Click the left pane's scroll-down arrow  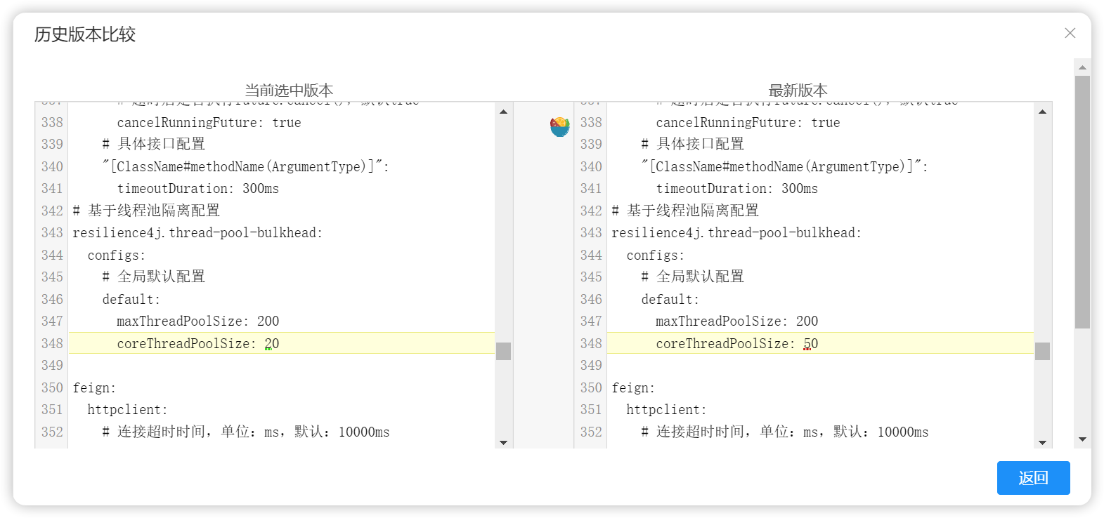(503, 443)
